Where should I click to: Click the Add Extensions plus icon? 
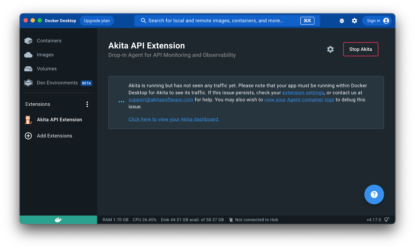[28, 136]
